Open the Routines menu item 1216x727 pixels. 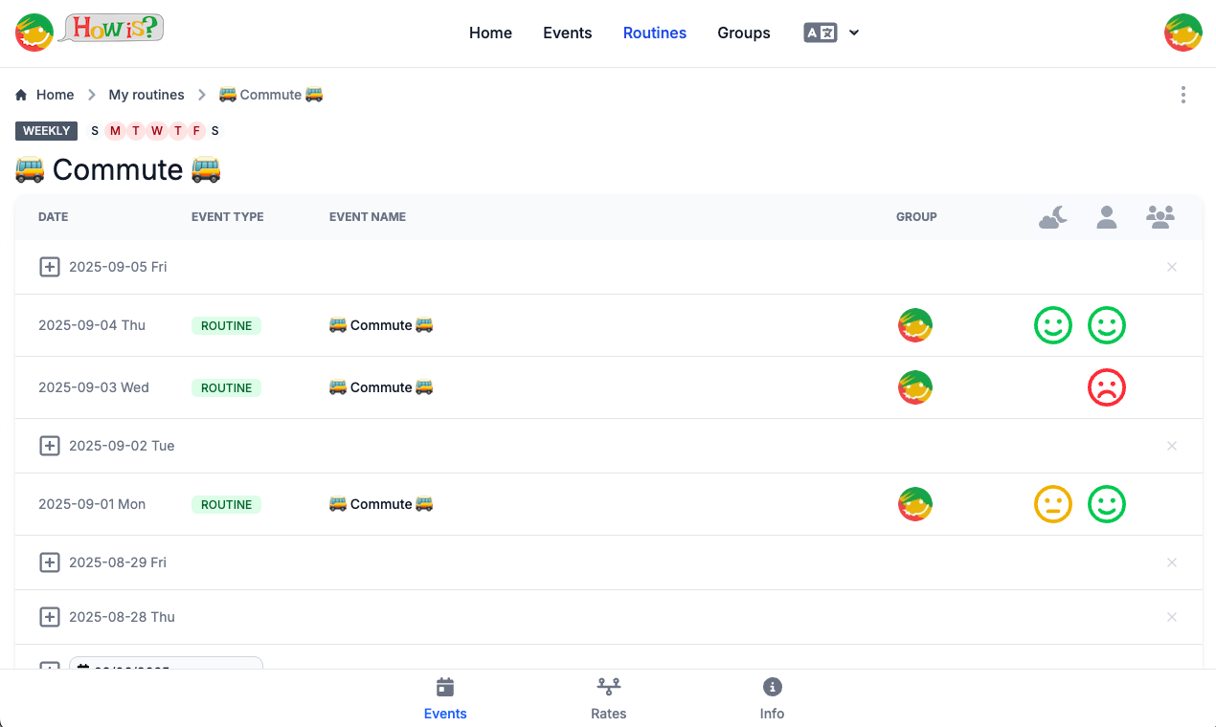[655, 33]
